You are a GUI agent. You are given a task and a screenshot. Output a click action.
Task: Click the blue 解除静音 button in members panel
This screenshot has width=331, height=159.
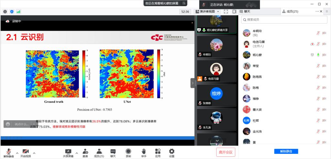point(286,151)
